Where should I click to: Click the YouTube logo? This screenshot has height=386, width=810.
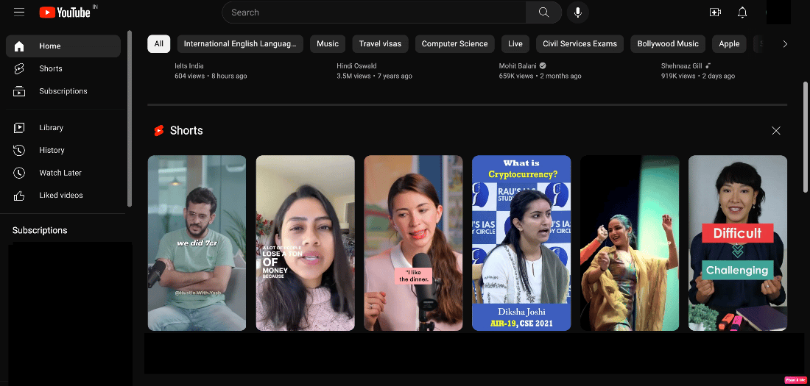pyautogui.click(x=65, y=12)
